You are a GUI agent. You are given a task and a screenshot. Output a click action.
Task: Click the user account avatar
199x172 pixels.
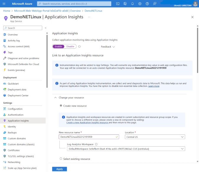195,4
